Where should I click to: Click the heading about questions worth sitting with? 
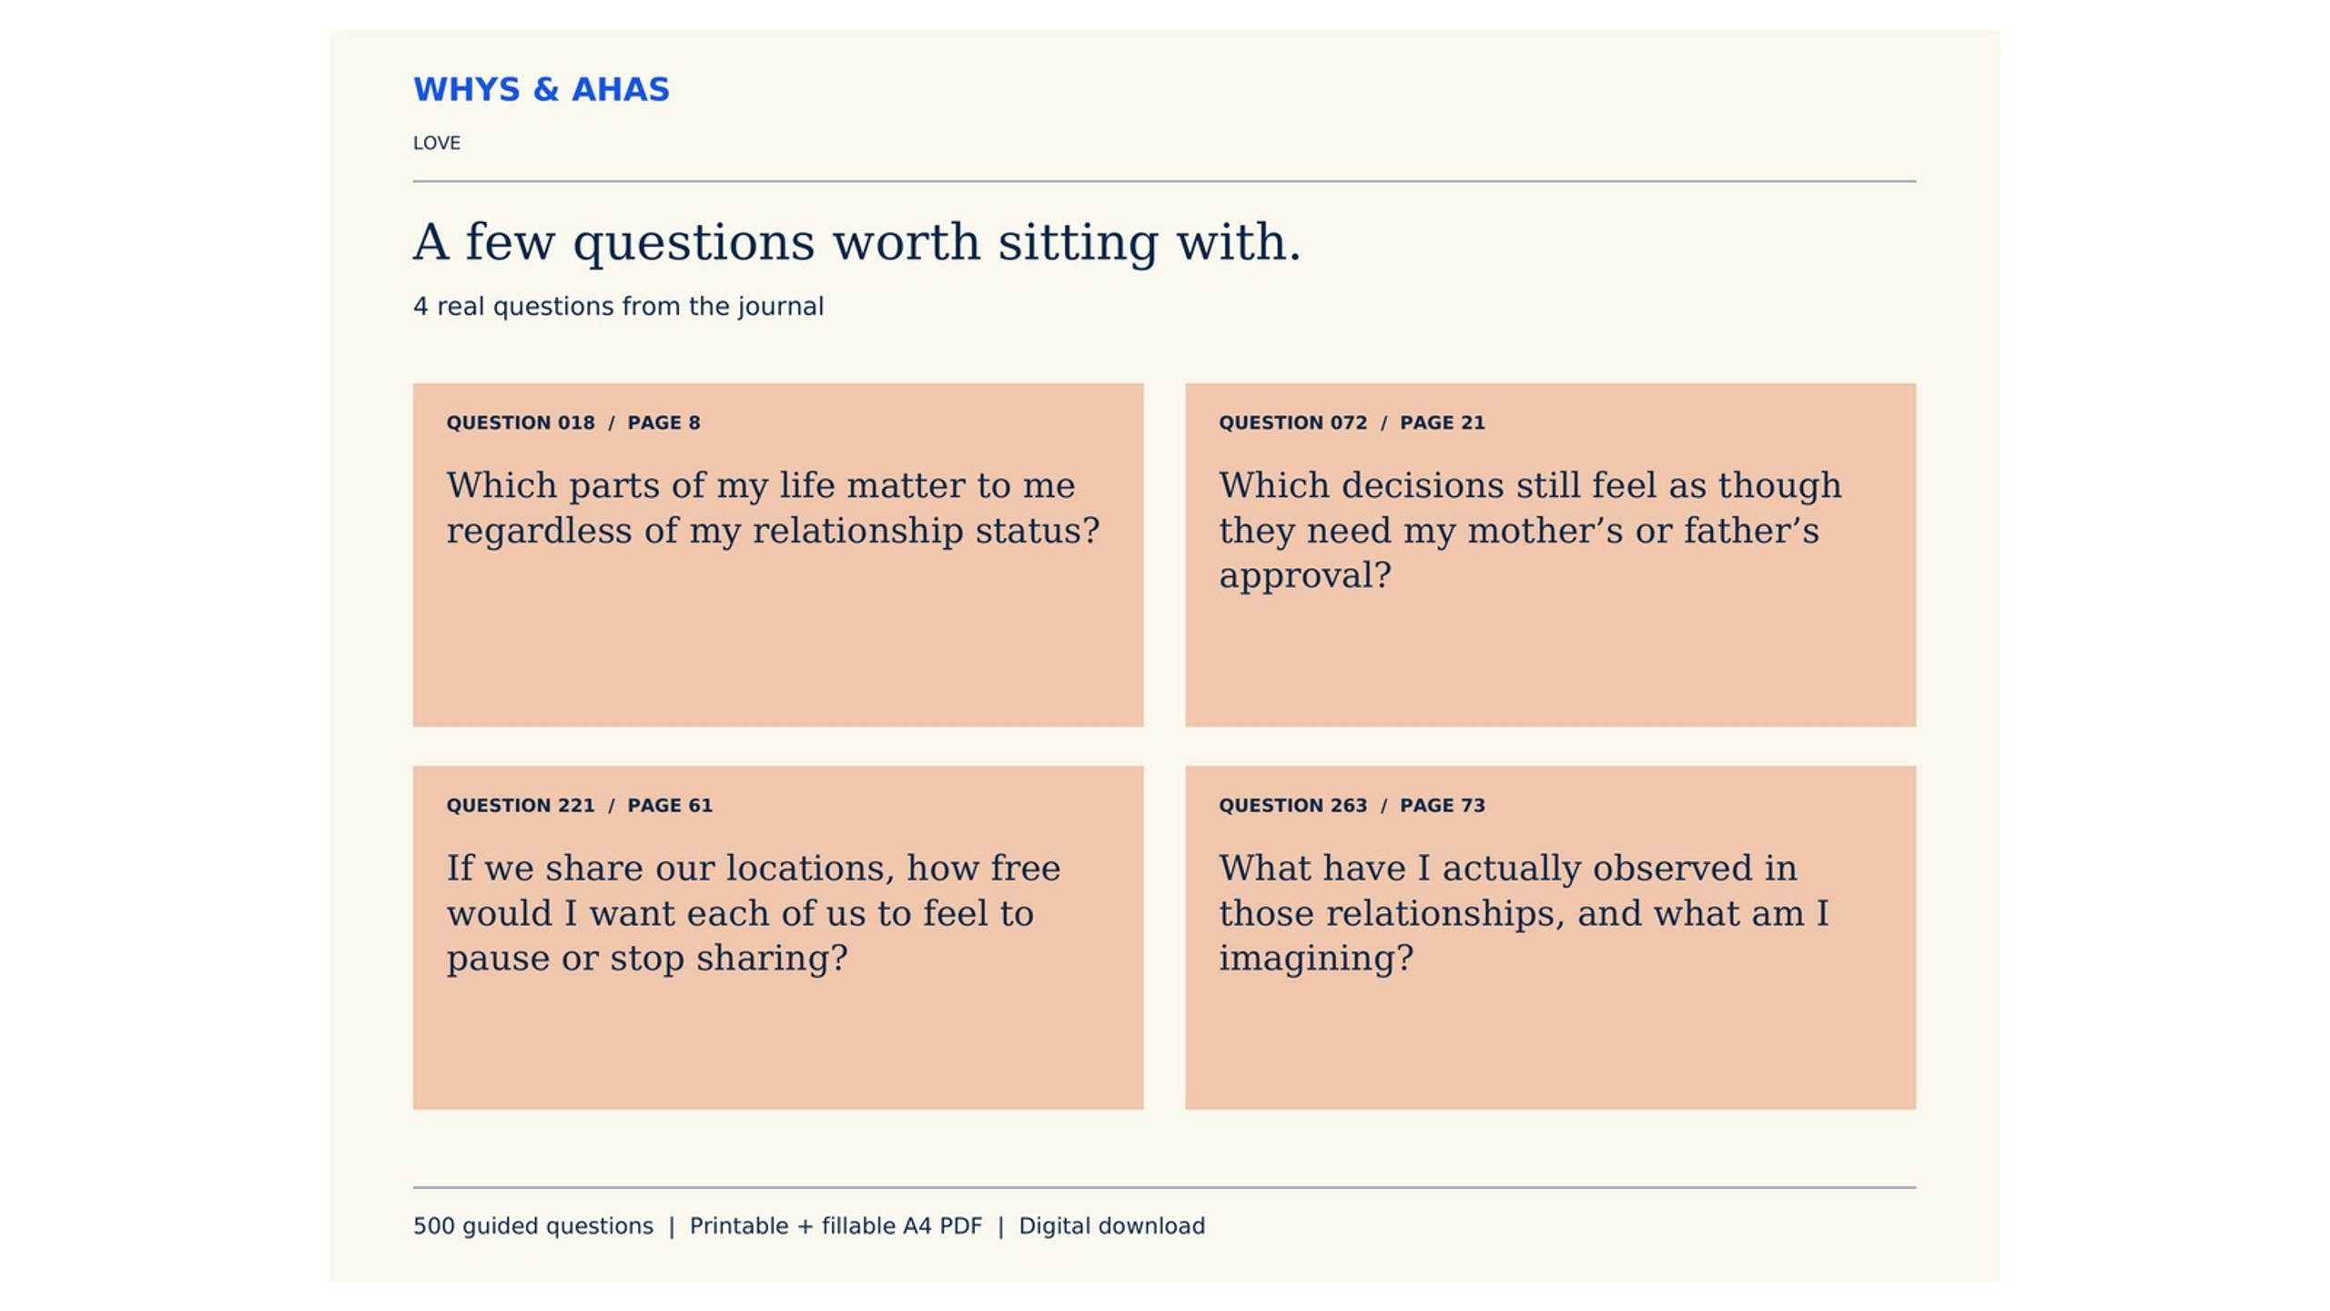pos(856,243)
